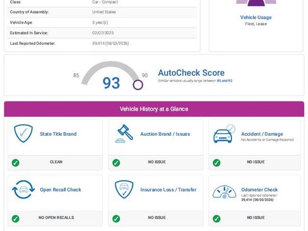The height and width of the screenshot is (231, 308).
Task: Click the Vehicle Usage purple gauge icon
Action: [x=256, y=3]
